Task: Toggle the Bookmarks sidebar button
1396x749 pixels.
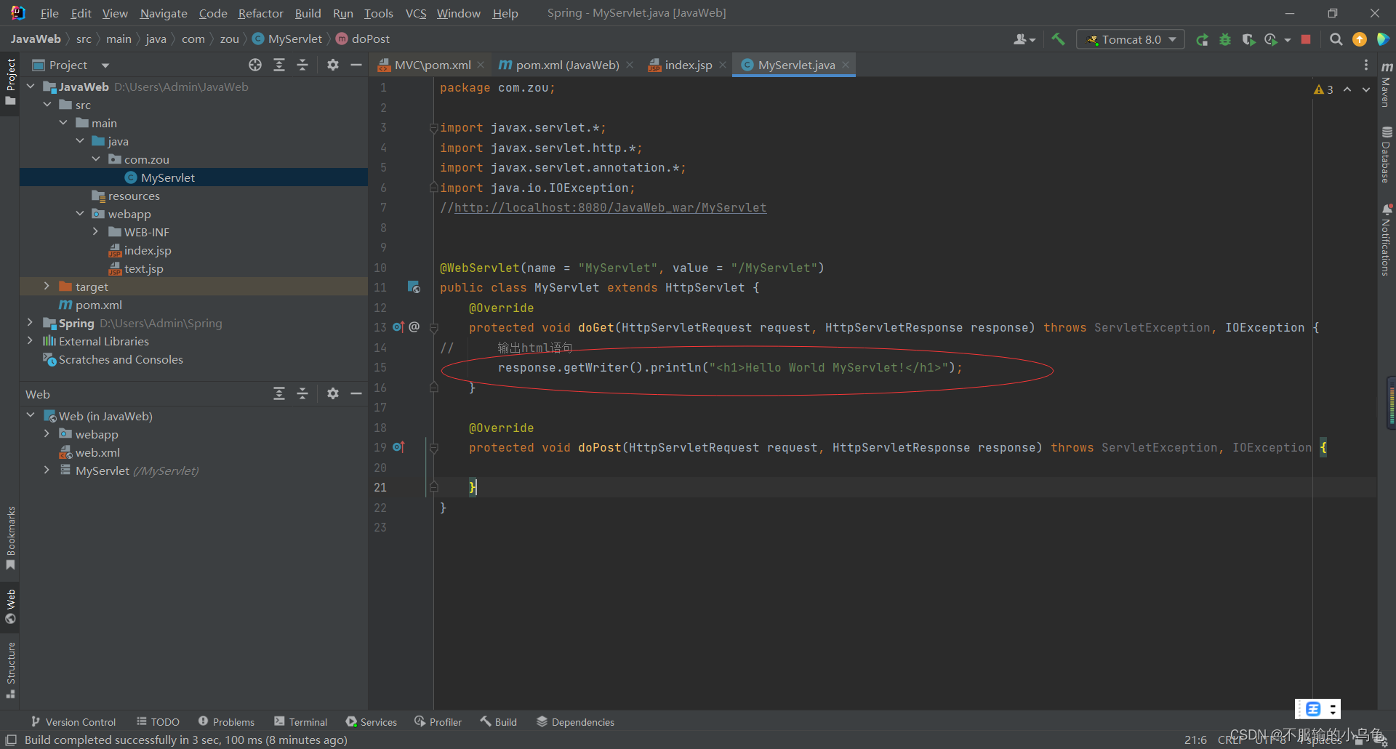Action: 10,538
